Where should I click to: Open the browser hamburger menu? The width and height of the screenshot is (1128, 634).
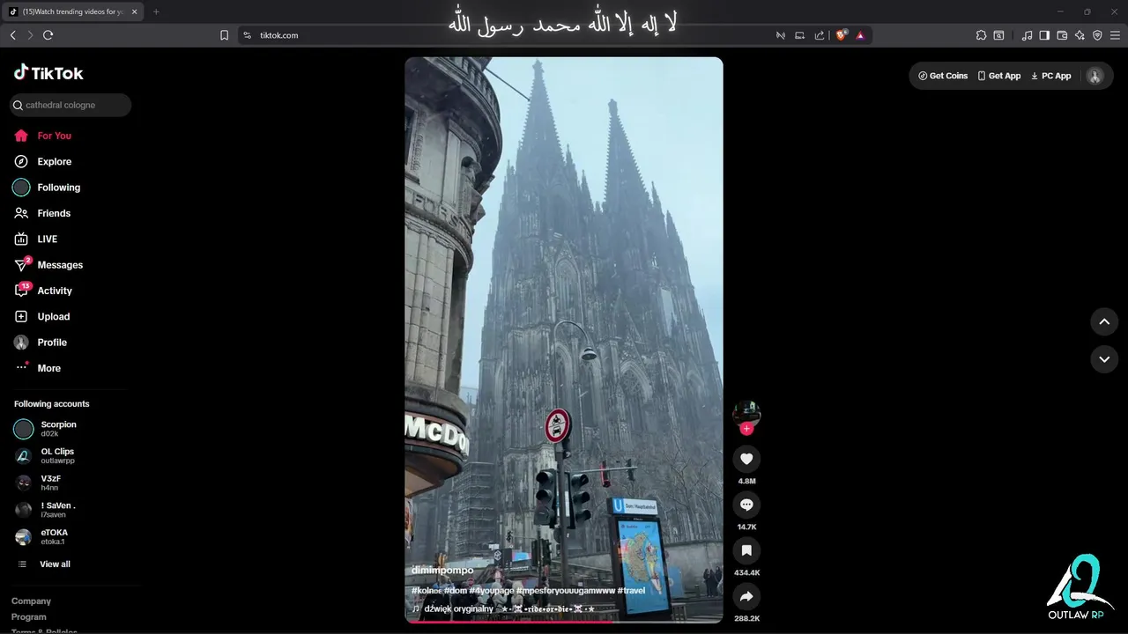[1115, 35]
